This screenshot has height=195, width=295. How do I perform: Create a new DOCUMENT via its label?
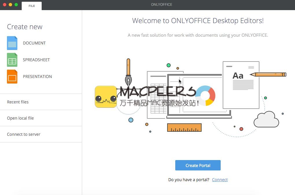coord(34,43)
